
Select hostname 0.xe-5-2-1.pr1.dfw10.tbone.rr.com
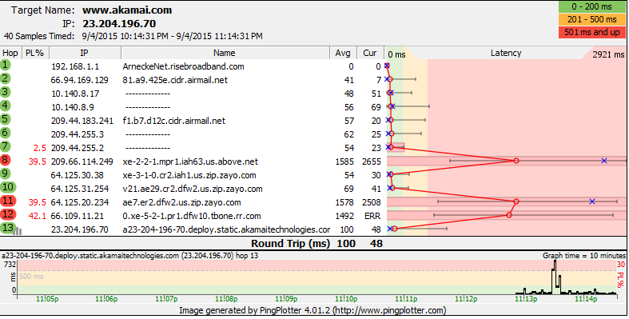(192, 217)
